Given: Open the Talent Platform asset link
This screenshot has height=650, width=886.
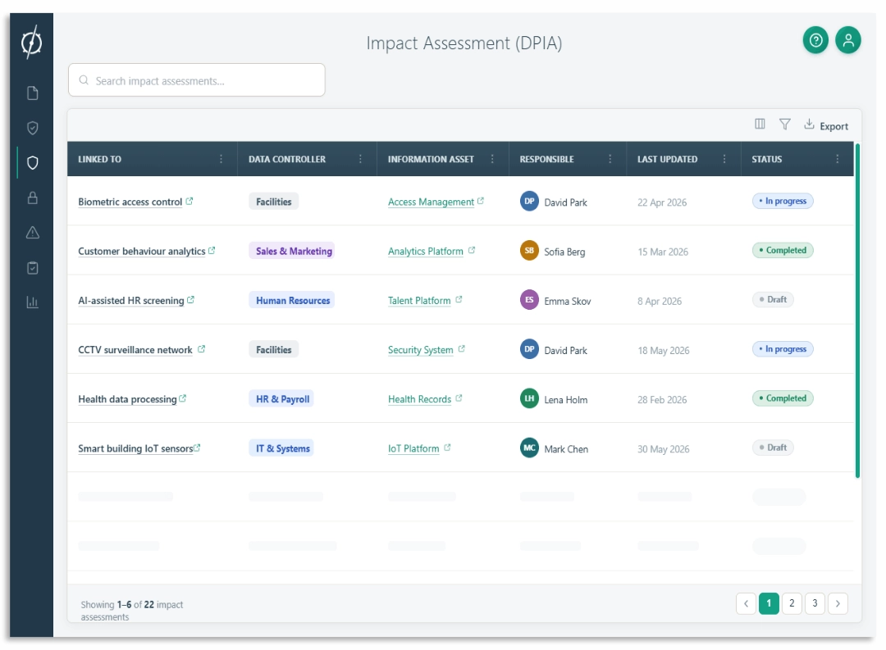Looking at the screenshot, I should click(419, 301).
